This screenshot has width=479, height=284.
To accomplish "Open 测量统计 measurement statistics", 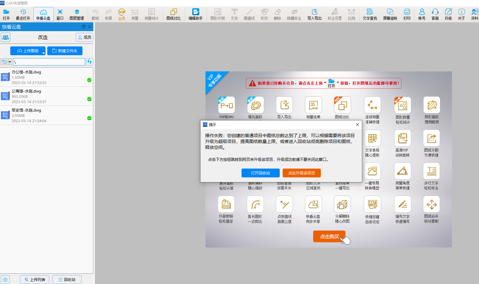I will pyautogui.click(x=151, y=14).
